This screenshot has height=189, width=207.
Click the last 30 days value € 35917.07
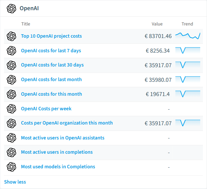tap(158, 65)
